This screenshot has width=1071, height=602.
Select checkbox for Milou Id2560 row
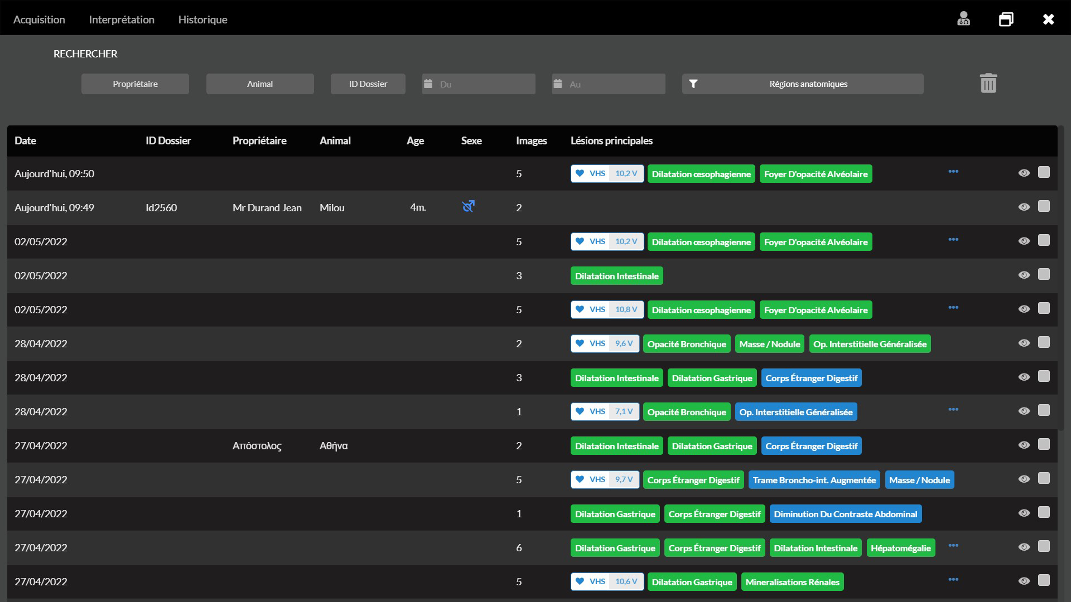(x=1044, y=206)
